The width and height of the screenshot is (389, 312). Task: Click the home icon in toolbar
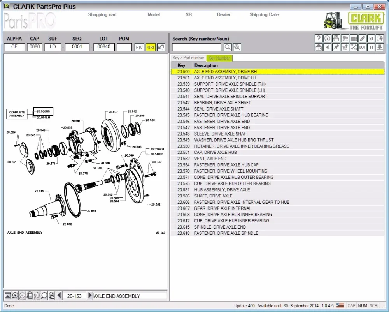pos(319,47)
